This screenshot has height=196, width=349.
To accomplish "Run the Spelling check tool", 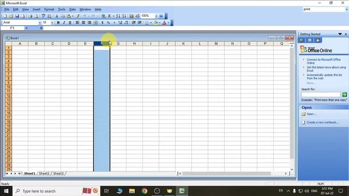I will [x=44, y=16].
